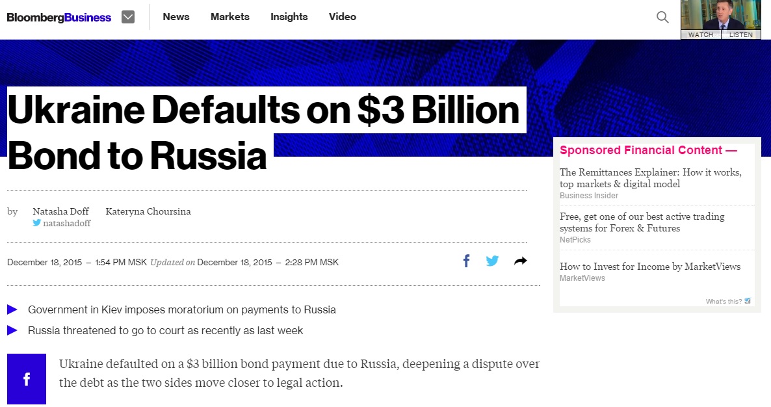Screen dimensions: 771x407
Task: Click the sponsored content info icon
Action: coord(748,301)
